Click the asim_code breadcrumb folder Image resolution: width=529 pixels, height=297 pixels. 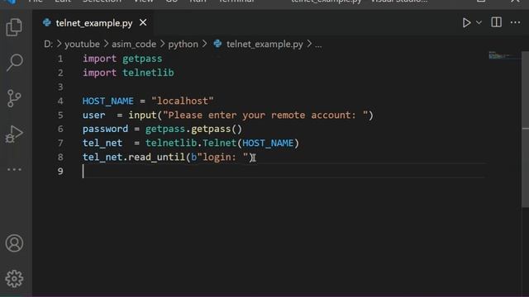tap(134, 44)
